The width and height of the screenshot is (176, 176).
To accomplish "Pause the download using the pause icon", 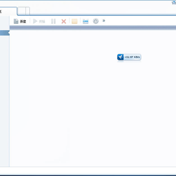I will coord(53,22).
